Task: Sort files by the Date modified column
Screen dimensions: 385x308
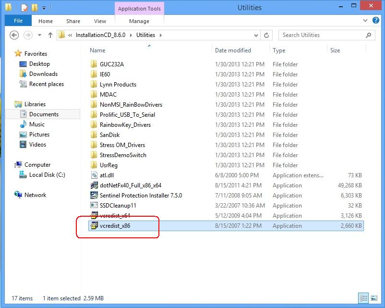Action: click(233, 50)
